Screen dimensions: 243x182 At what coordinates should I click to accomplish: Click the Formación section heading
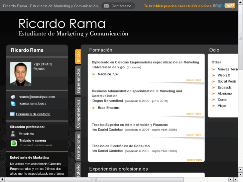[101, 50]
